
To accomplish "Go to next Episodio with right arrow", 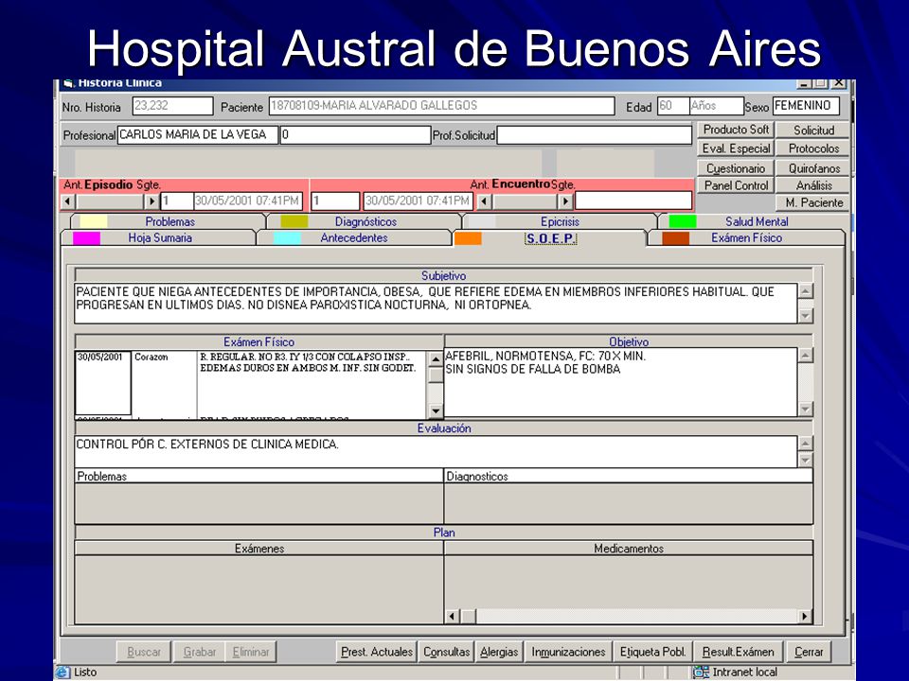I will point(151,201).
